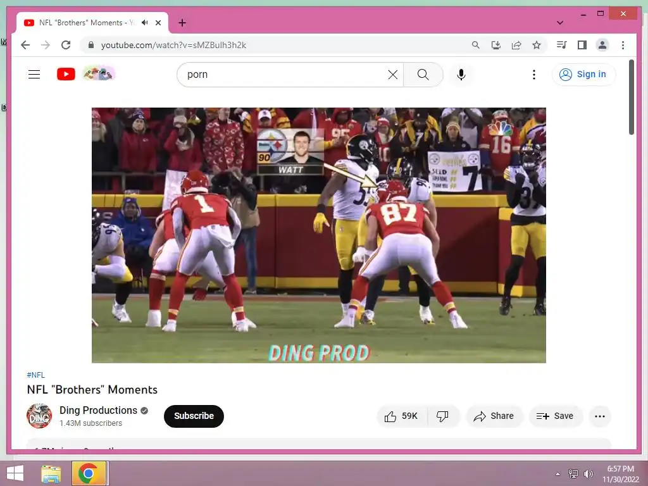Expand tab search chevron
Image resolution: width=648 pixels, height=486 pixels.
(x=560, y=23)
